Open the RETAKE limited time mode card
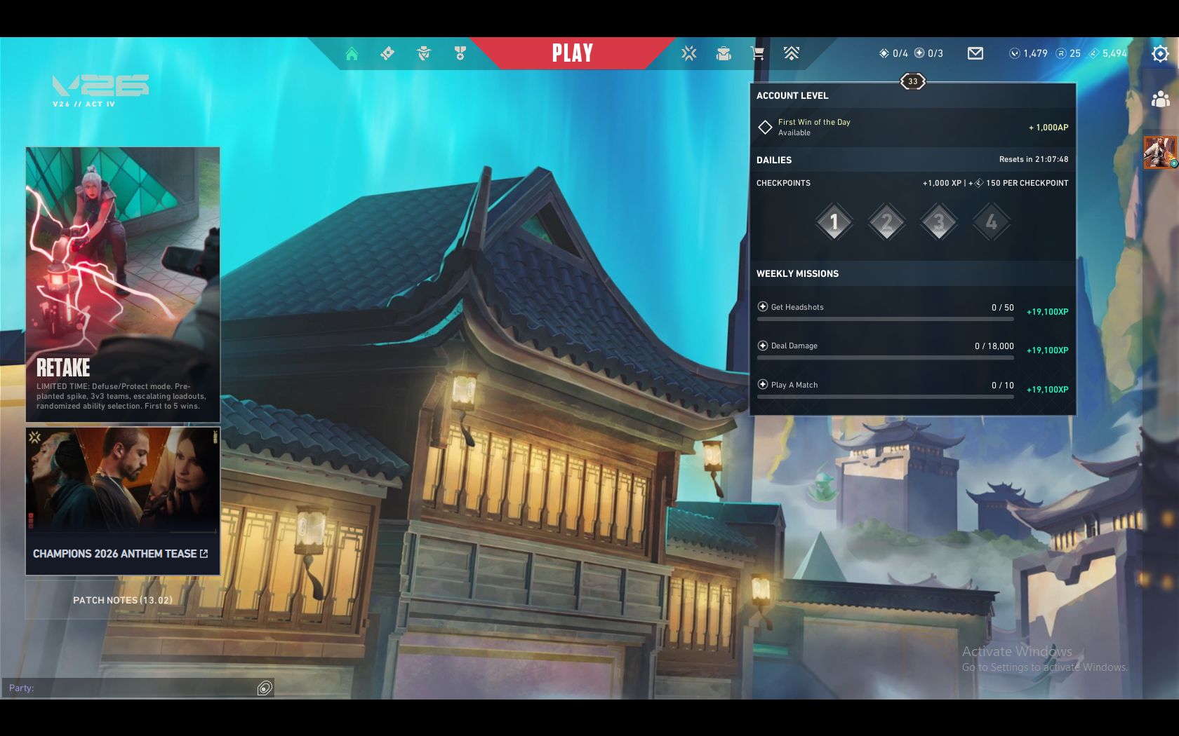The width and height of the screenshot is (1179, 736). coord(123,285)
